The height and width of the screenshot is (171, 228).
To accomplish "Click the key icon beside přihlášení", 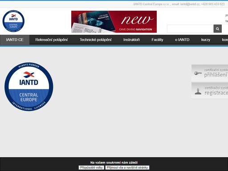I will [x=198, y=73].
